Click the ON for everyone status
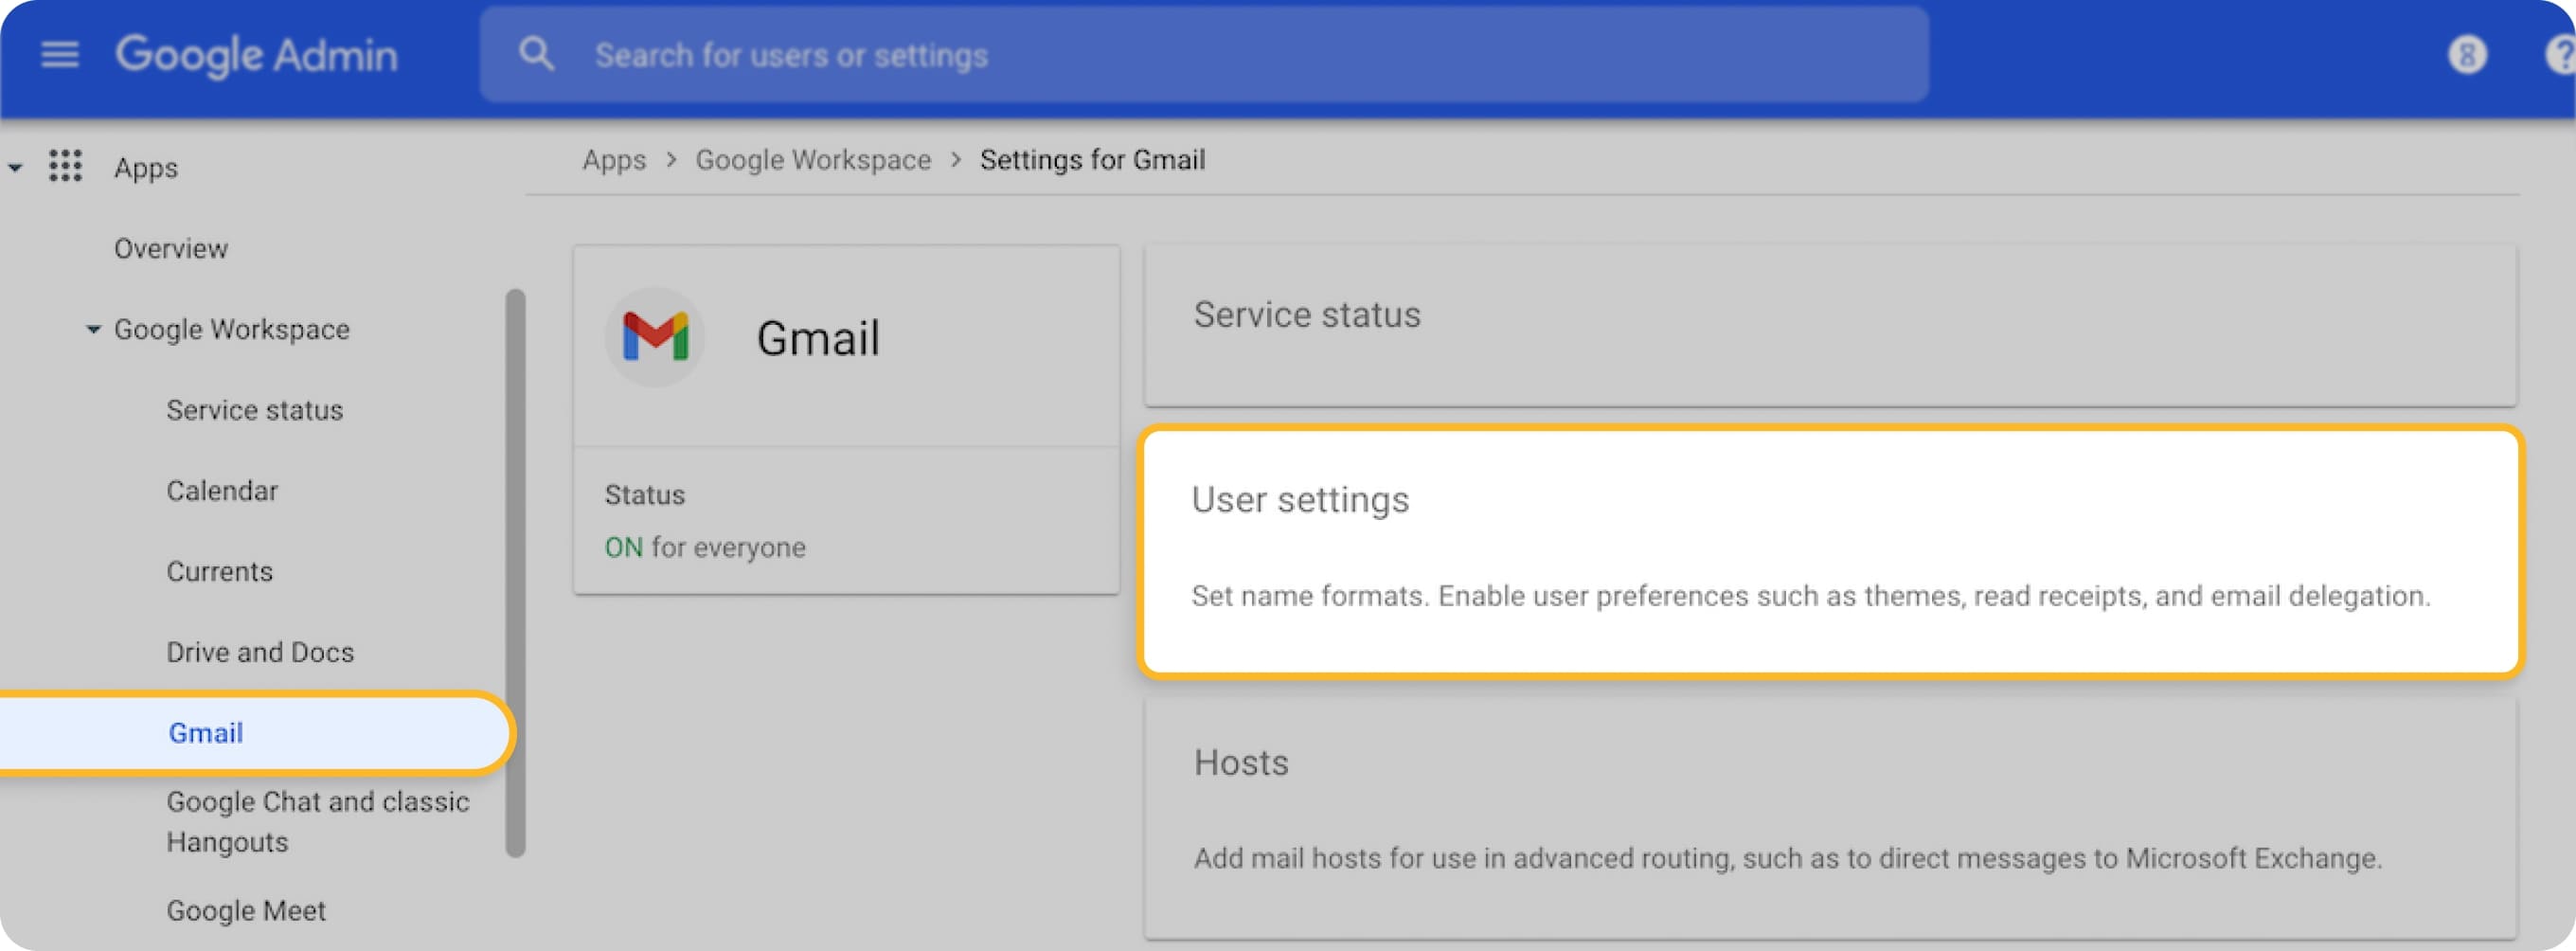 (705, 547)
